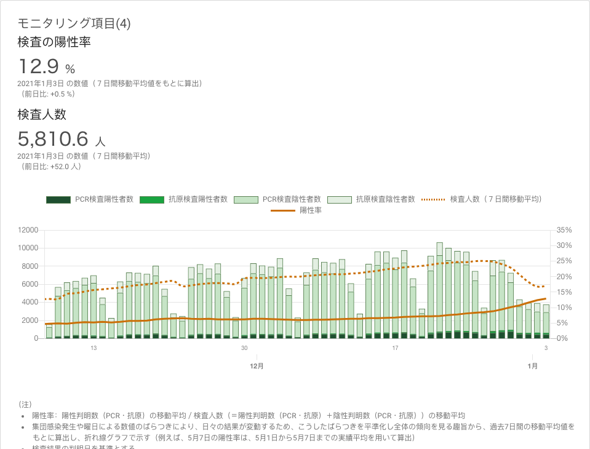
Task: Click the PCR検査陽性者数 legend label
Action: pos(104,199)
